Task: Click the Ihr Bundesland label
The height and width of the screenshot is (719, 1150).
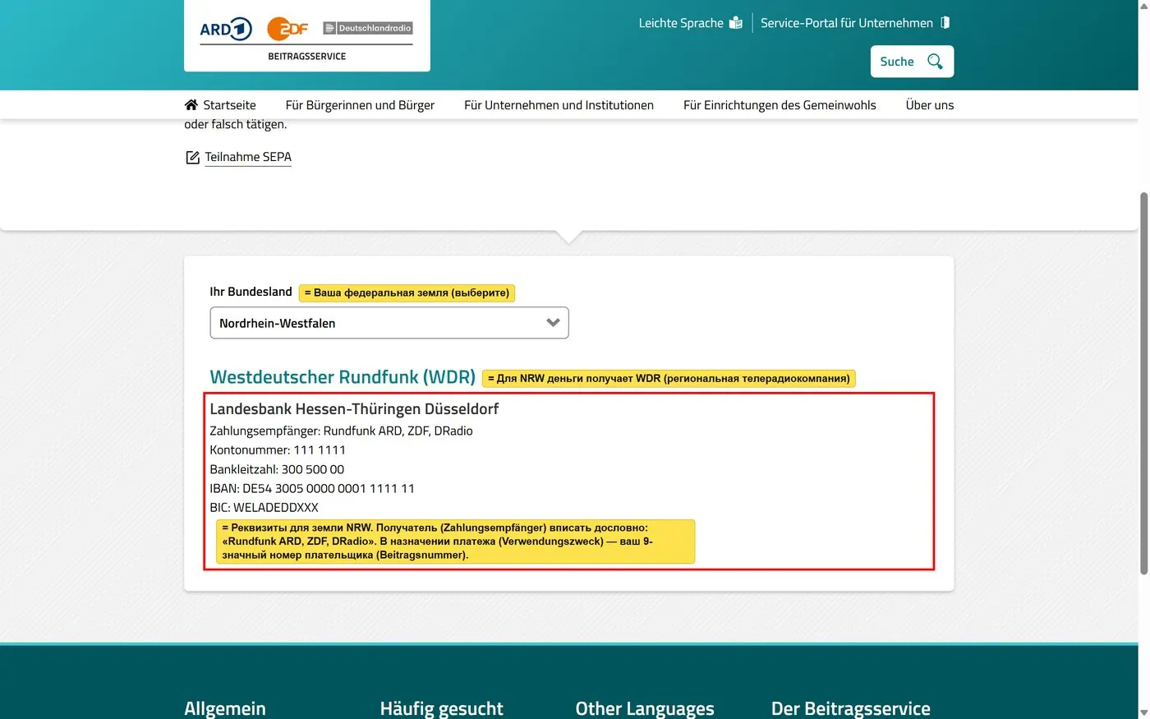Action: click(251, 292)
